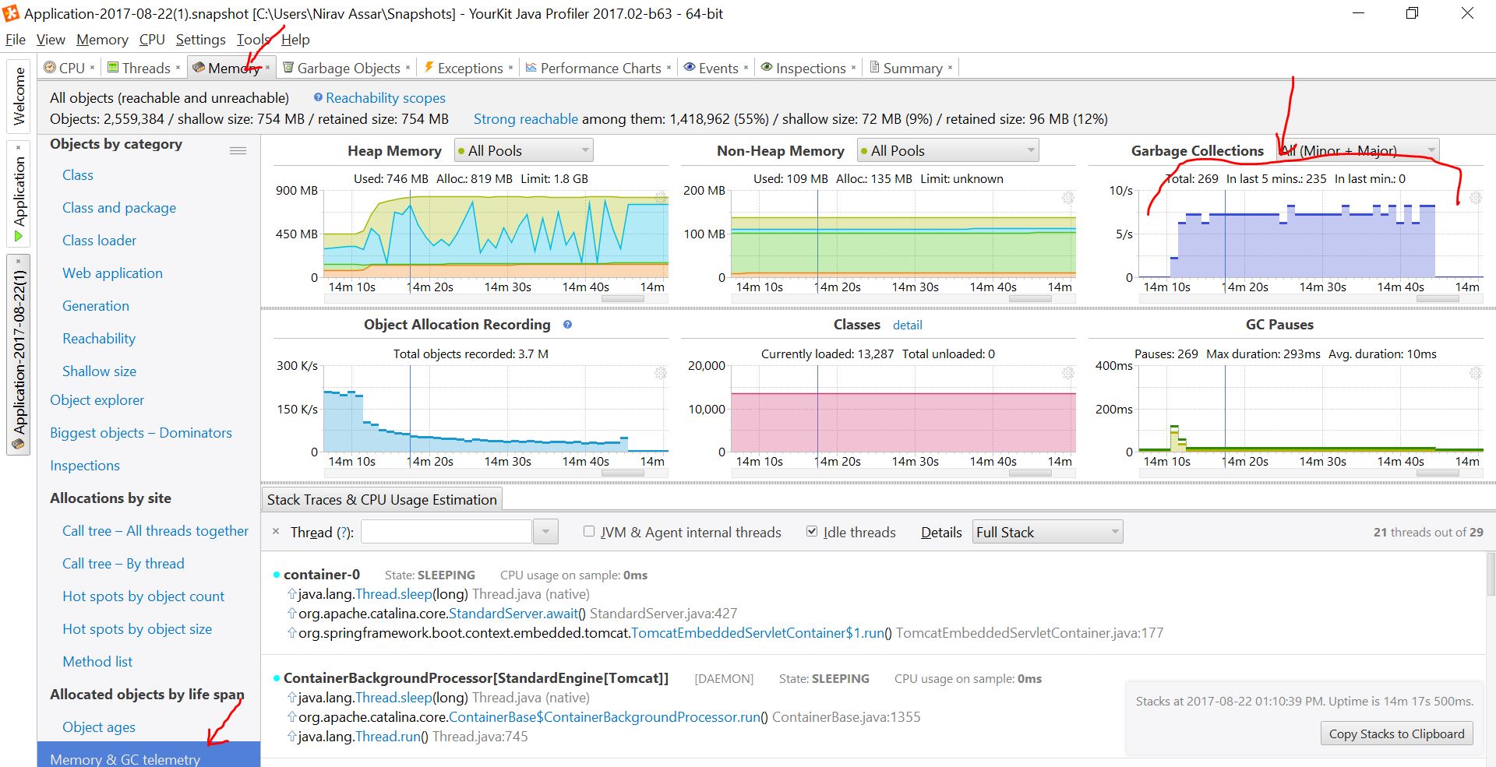Close the CPU tab
The height and width of the screenshot is (767, 1496).
pyautogui.click(x=92, y=68)
